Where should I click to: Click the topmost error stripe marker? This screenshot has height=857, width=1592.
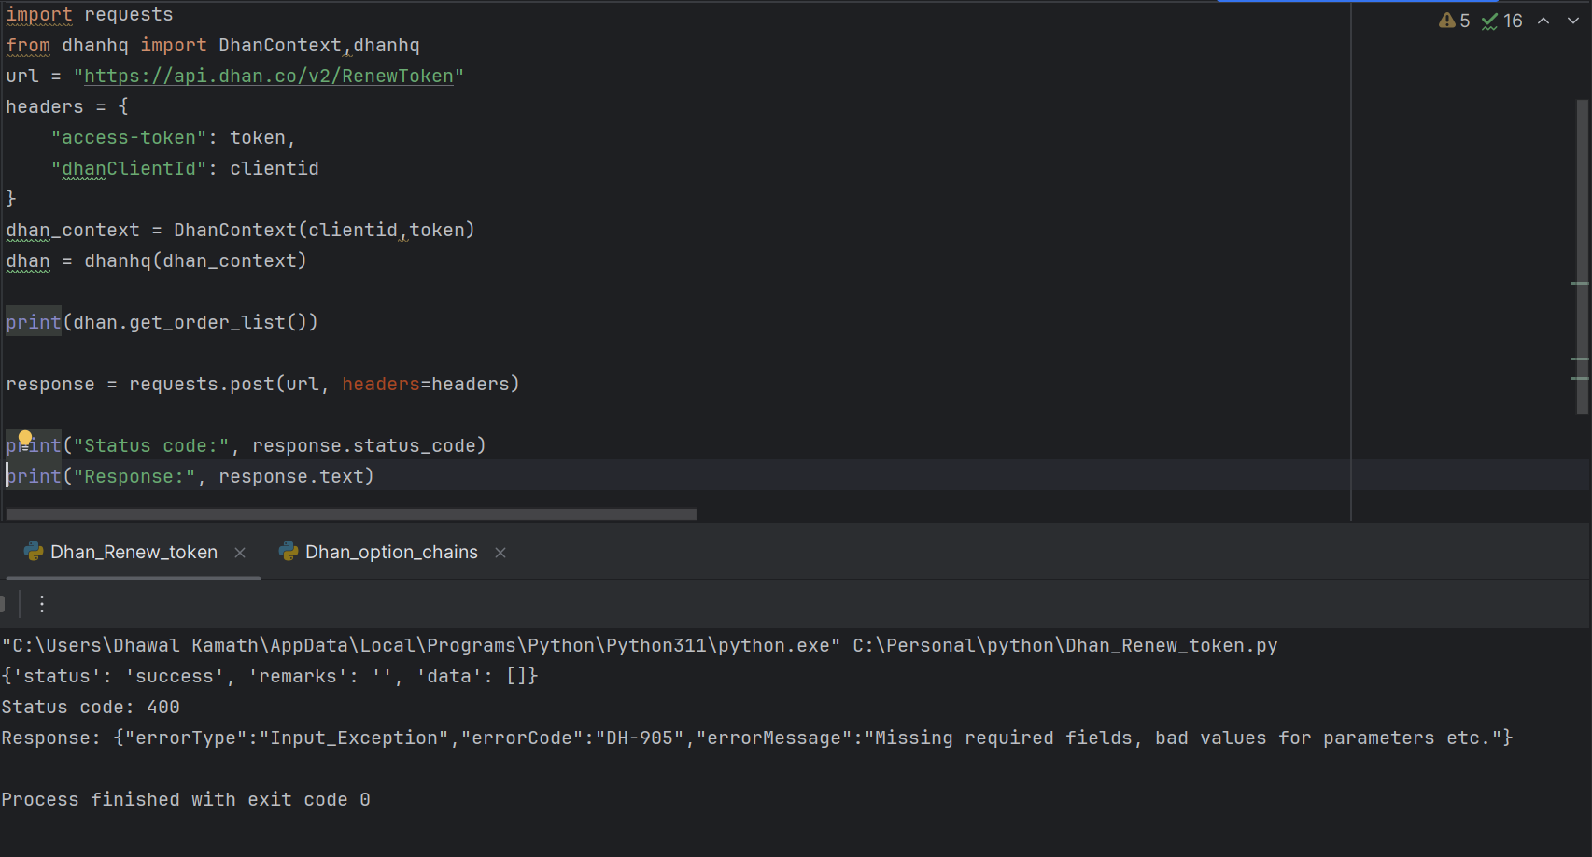tap(1579, 283)
